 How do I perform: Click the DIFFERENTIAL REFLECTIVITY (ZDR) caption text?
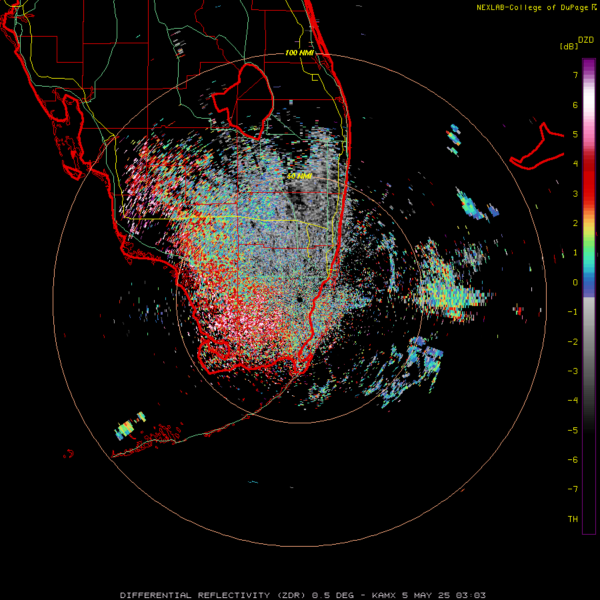click(x=213, y=595)
